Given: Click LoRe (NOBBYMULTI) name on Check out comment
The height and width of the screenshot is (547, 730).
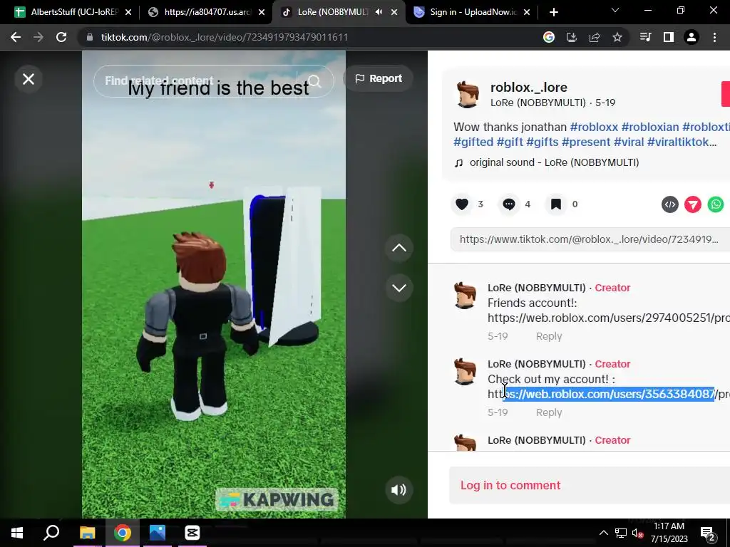Looking at the screenshot, I should (536, 364).
